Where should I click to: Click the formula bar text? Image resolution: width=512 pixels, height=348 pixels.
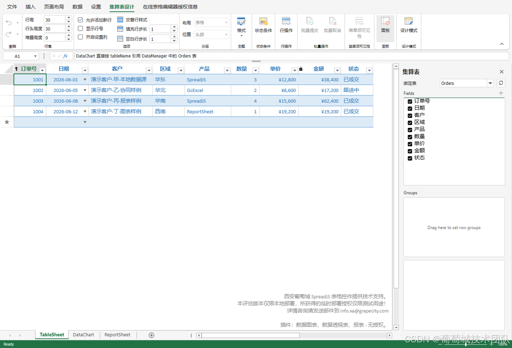click(136, 56)
